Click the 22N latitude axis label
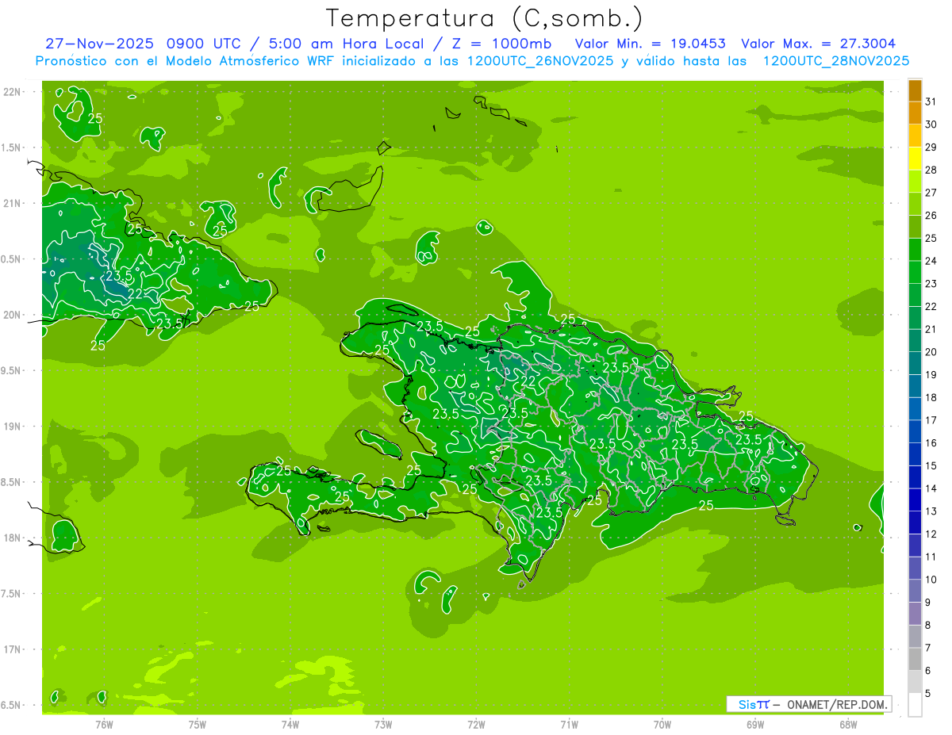This screenshot has width=952, height=735. [x=13, y=92]
